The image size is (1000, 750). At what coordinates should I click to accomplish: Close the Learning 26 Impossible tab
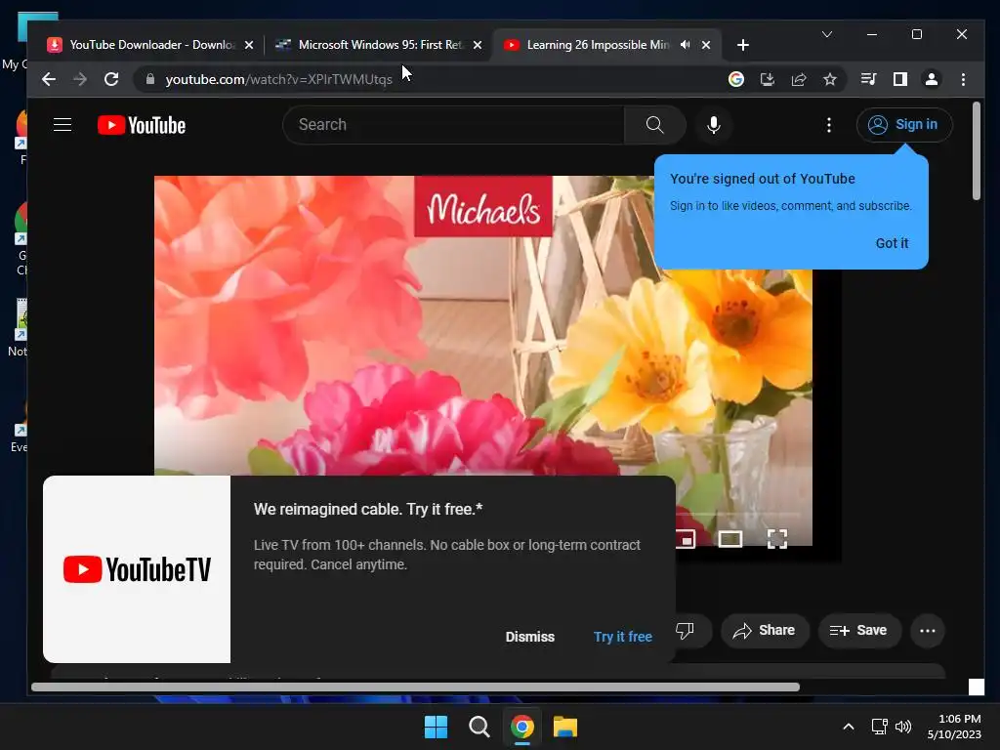point(706,45)
